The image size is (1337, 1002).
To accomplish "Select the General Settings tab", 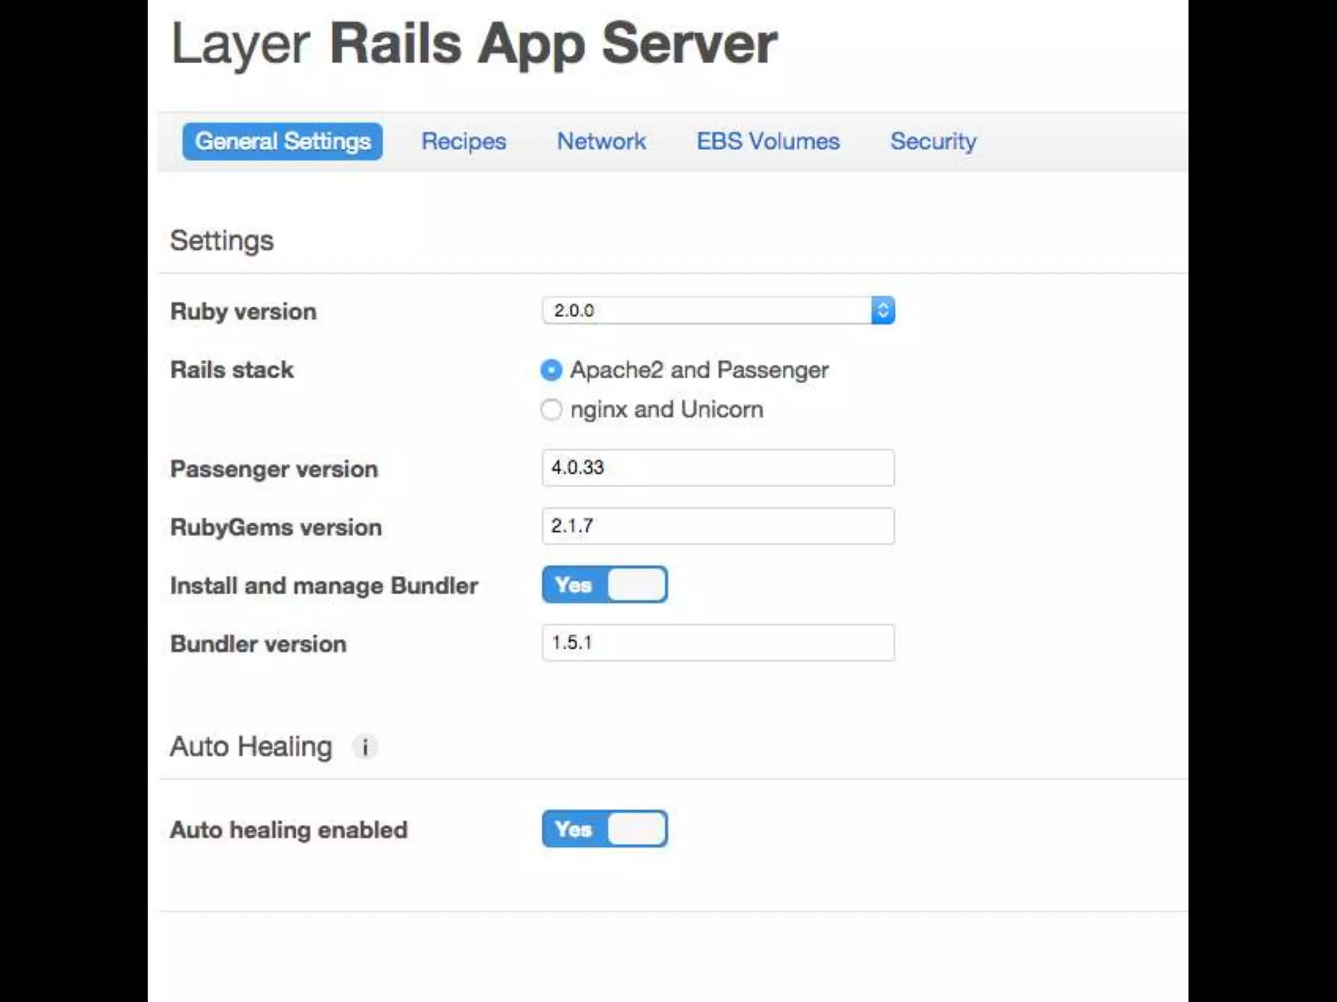I will pyautogui.click(x=283, y=142).
